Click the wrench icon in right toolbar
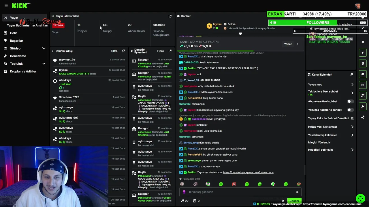 click(x=363, y=106)
